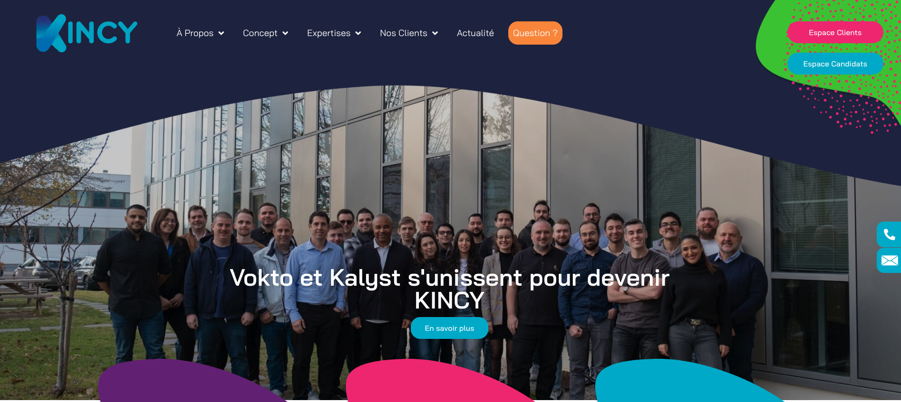
Task: Open the Expertises menu item
Action: (x=329, y=33)
